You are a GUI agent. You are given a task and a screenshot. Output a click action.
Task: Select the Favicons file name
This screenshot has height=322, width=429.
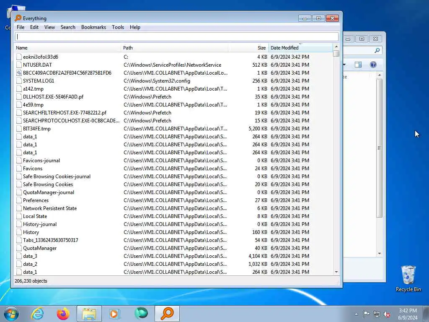pyautogui.click(x=33, y=169)
